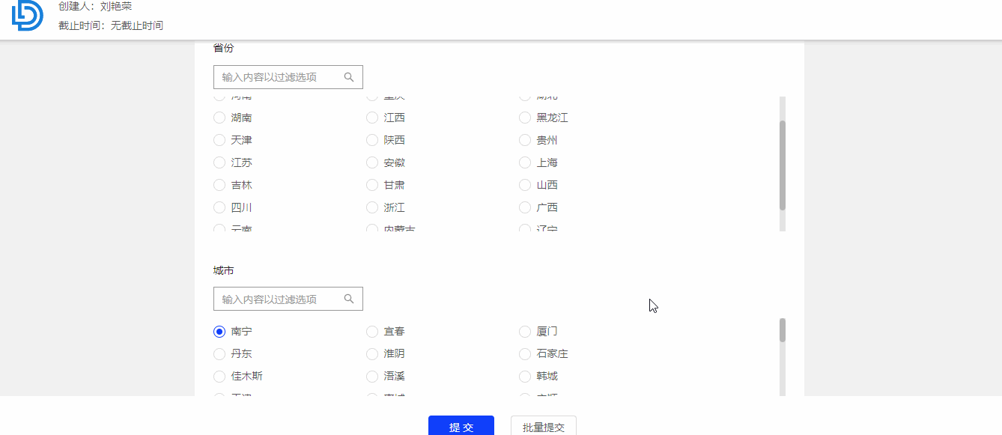Pick the 韩城 city option
Image resolution: width=1002 pixels, height=435 pixels.
525,377
